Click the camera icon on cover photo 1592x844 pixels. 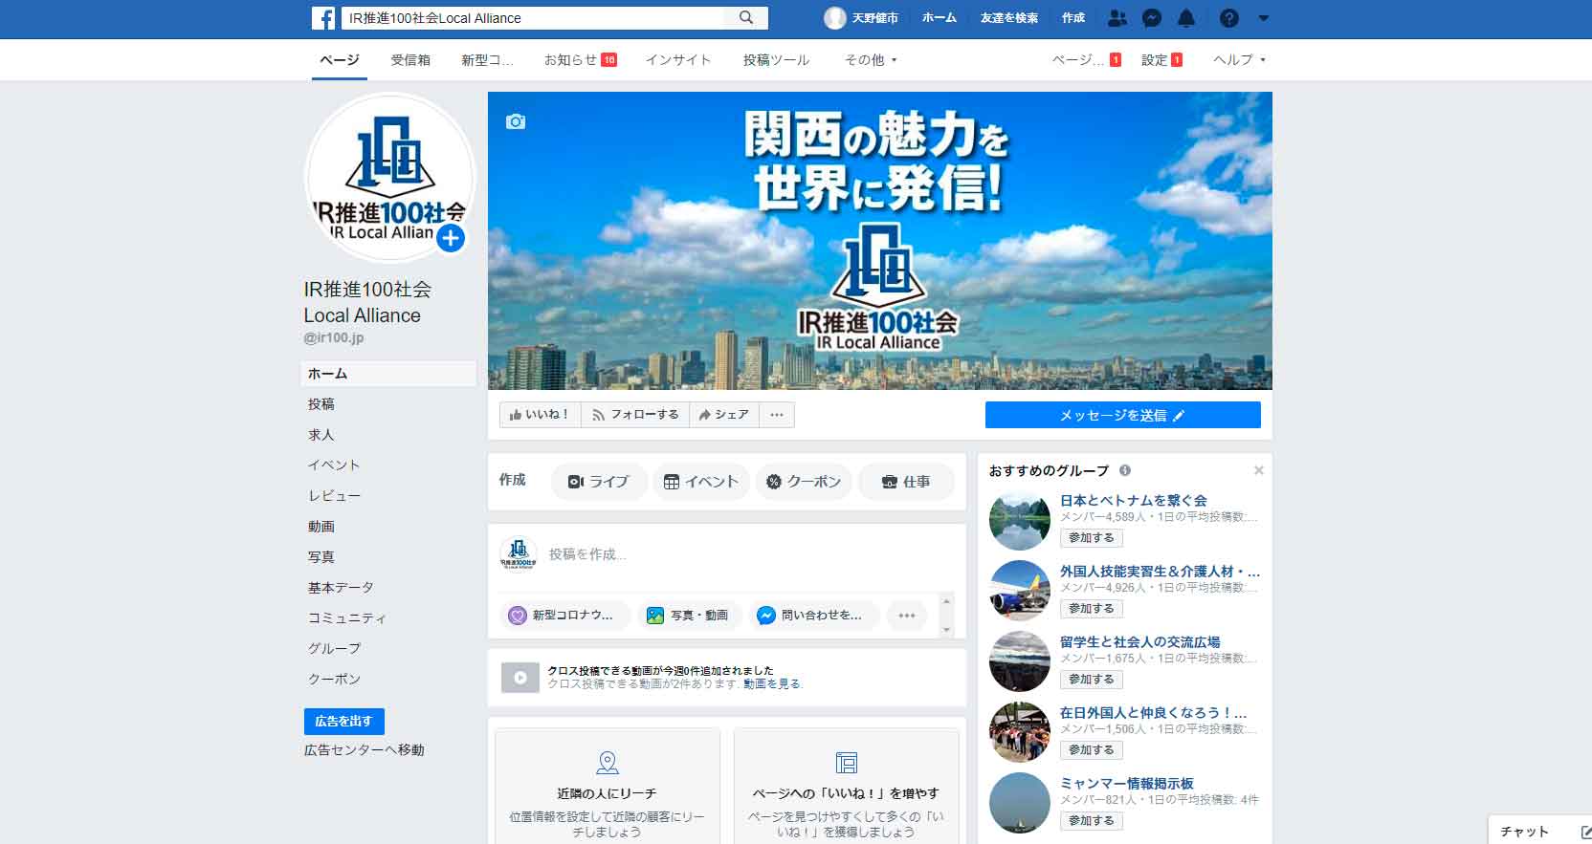pyautogui.click(x=516, y=121)
